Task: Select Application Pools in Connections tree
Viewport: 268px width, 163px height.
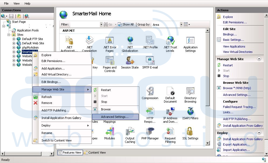Action: (x=28, y=31)
